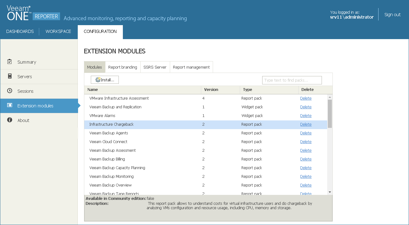Sort modules by Type column header
Screen dimensions: 409x225
point(269,90)
